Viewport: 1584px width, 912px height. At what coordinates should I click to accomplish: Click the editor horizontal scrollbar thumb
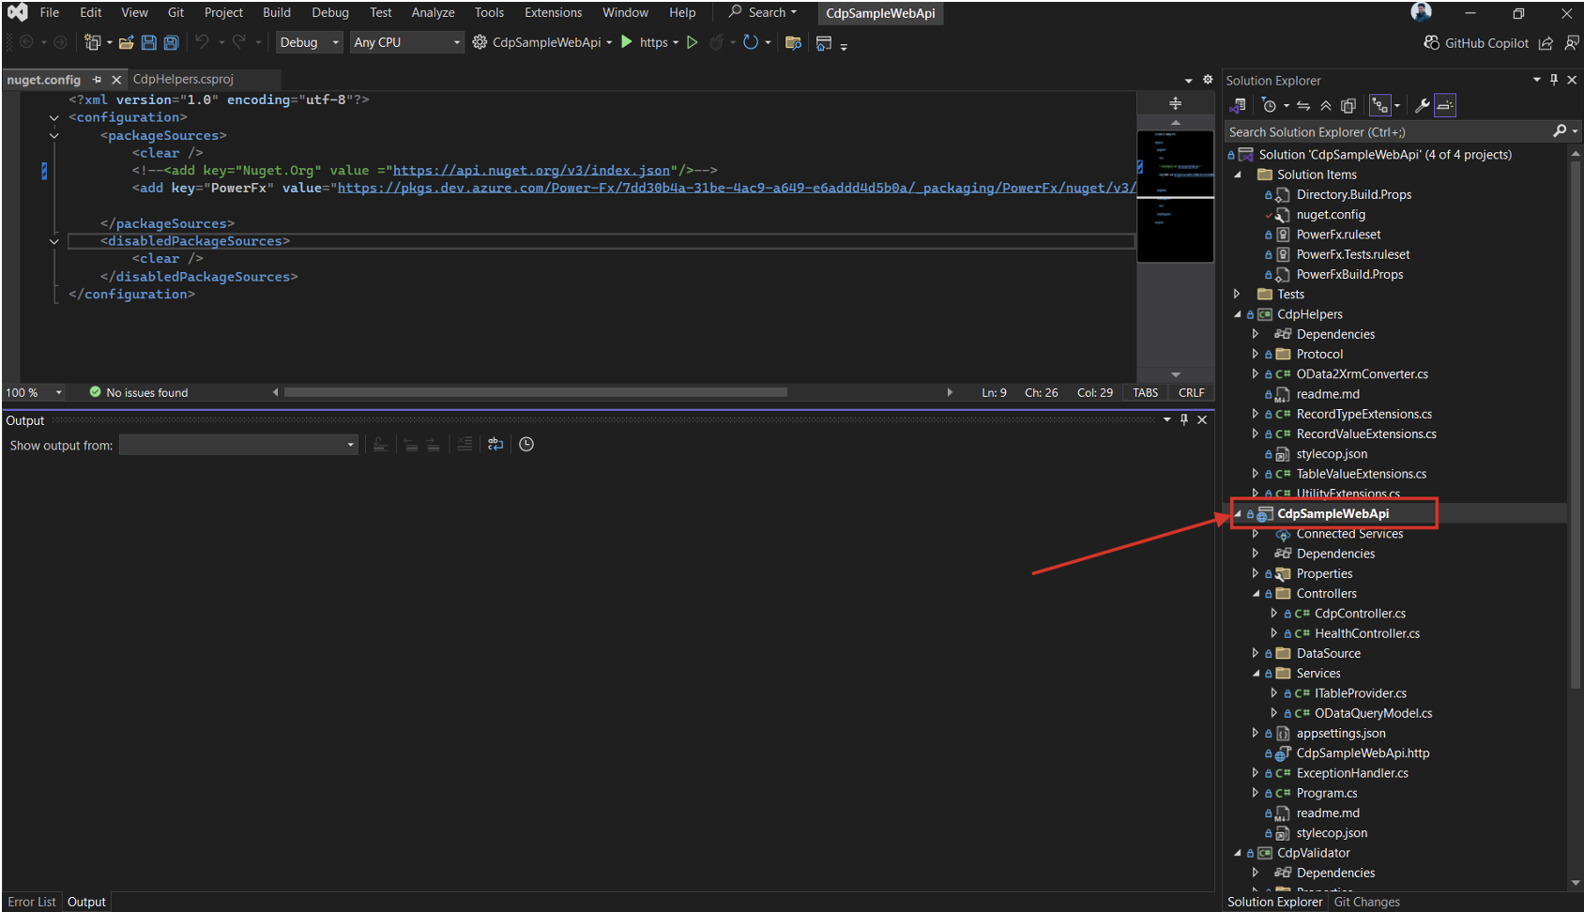click(x=535, y=392)
